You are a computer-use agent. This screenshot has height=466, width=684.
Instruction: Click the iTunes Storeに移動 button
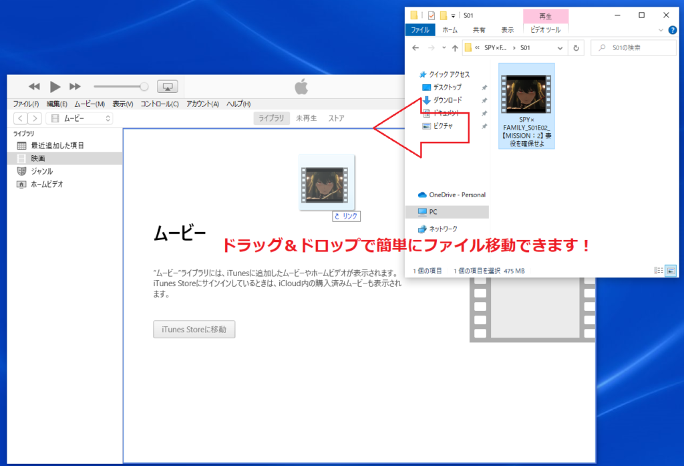pyautogui.click(x=194, y=330)
